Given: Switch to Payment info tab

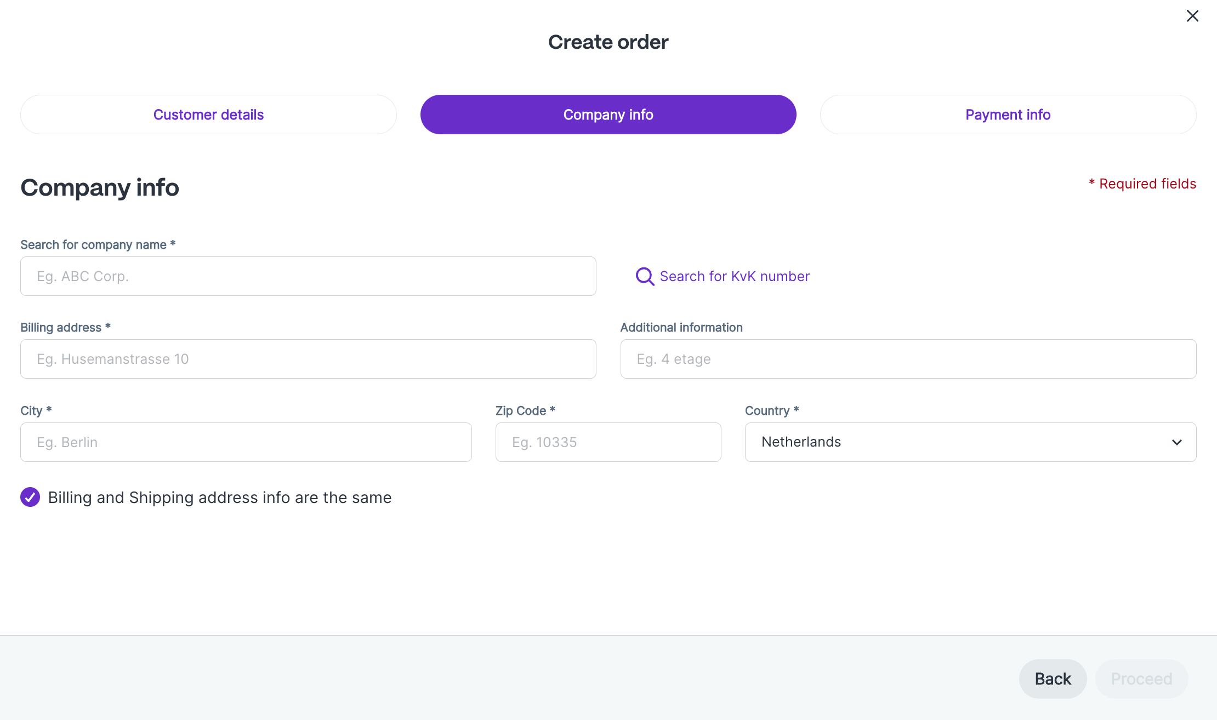Looking at the screenshot, I should pyautogui.click(x=1008, y=115).
